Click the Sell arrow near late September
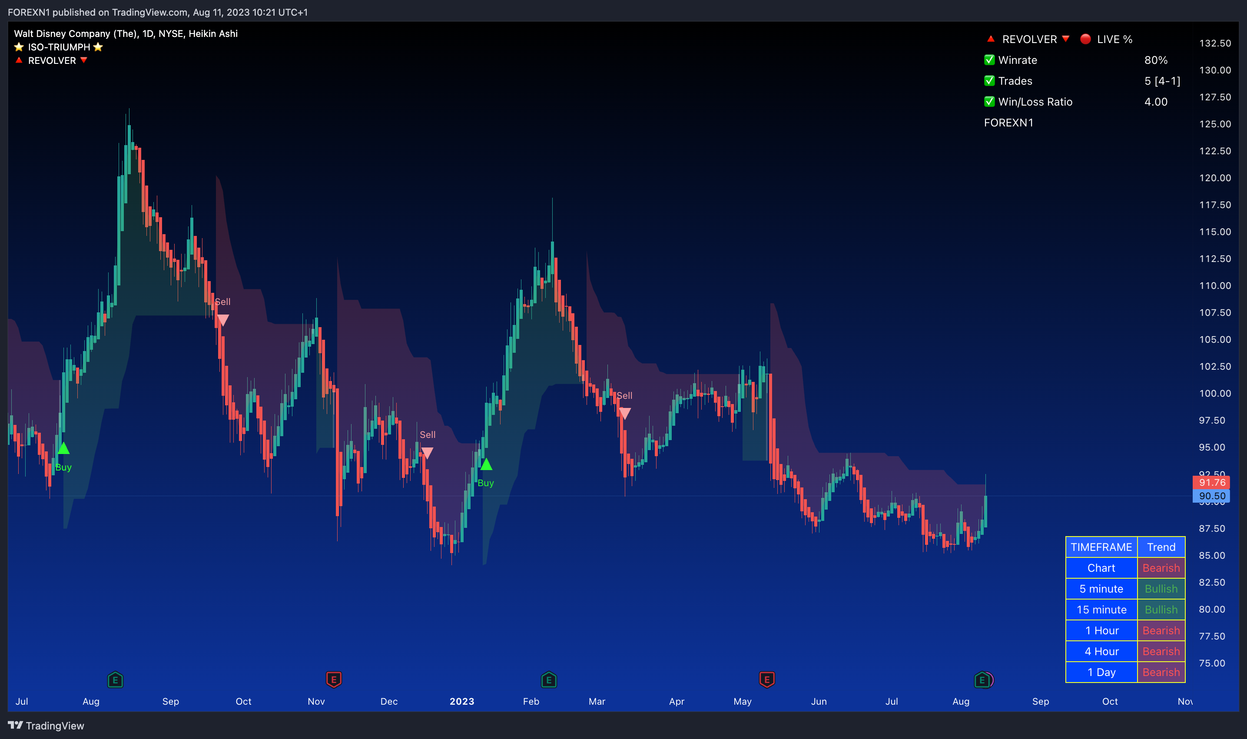This screenshot has width=1247, height=739. pos(223,320)
